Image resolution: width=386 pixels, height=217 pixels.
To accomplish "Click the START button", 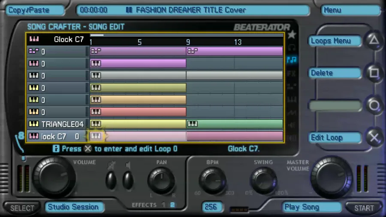I will pos(364,208).
